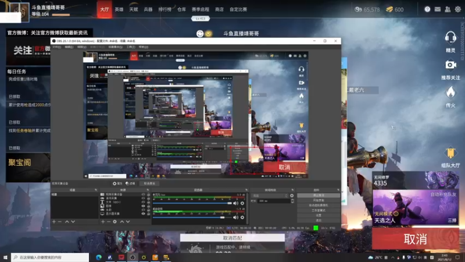465x262 pixels.
Task: Click the 推荐关注 camera icon
Action: click(x=450, y=65)
